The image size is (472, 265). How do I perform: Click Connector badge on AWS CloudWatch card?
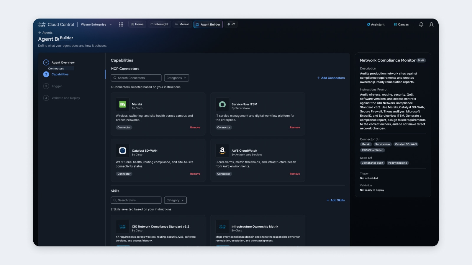point(224,174)
